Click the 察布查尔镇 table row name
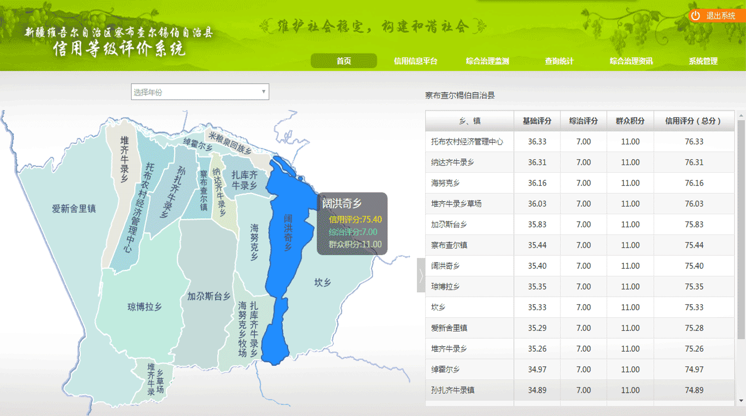This screenshot has width=746, height=416. click(449, 245)
